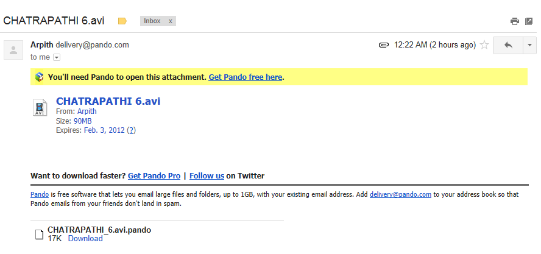The width and height of the screenshot is (541, 254).
Task: Open the Get Pando Pro link
Action: (154, 175)
